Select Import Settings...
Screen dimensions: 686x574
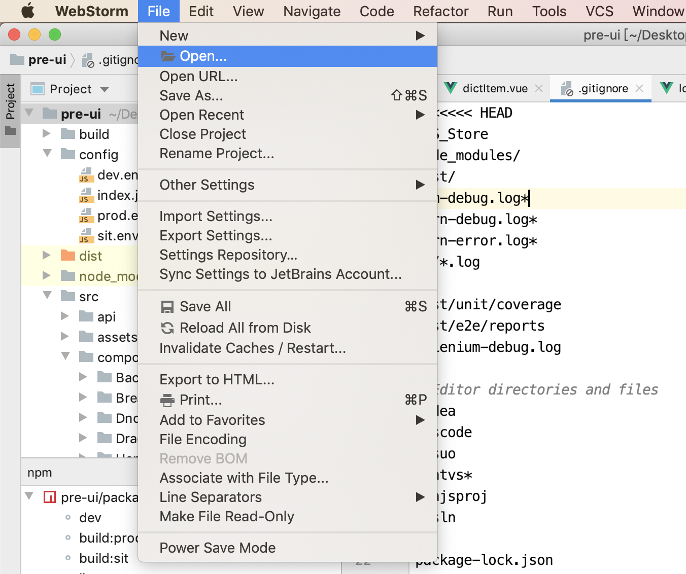(x=287, y=216)
